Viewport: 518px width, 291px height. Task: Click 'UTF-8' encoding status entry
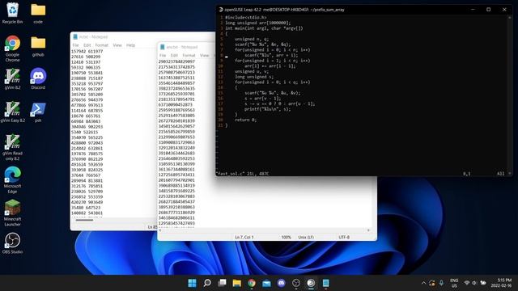344,237
